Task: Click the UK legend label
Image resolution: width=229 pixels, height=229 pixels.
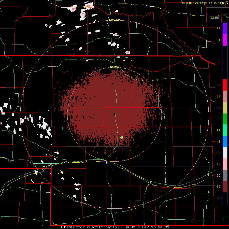Action: pos(218,40)
